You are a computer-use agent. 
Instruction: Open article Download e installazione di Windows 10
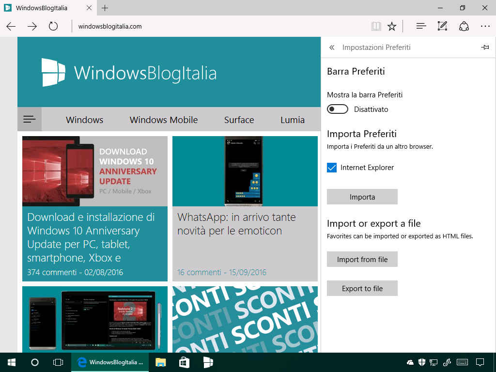click(x=91, y=237)
